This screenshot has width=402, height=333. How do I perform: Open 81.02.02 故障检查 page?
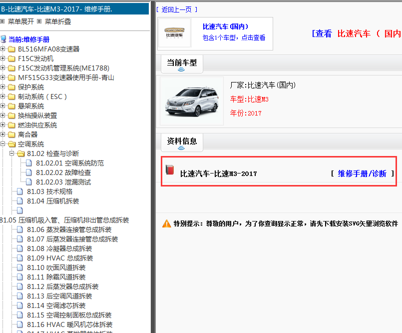[x=63, y=172]
